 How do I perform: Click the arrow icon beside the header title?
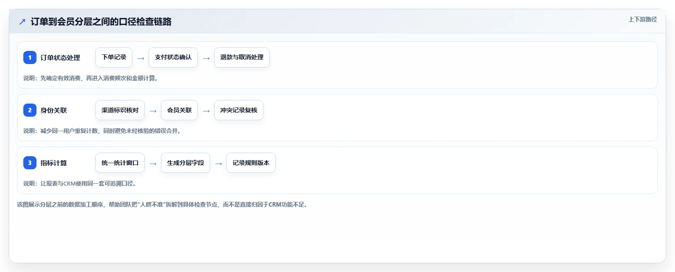coord(22,22)
